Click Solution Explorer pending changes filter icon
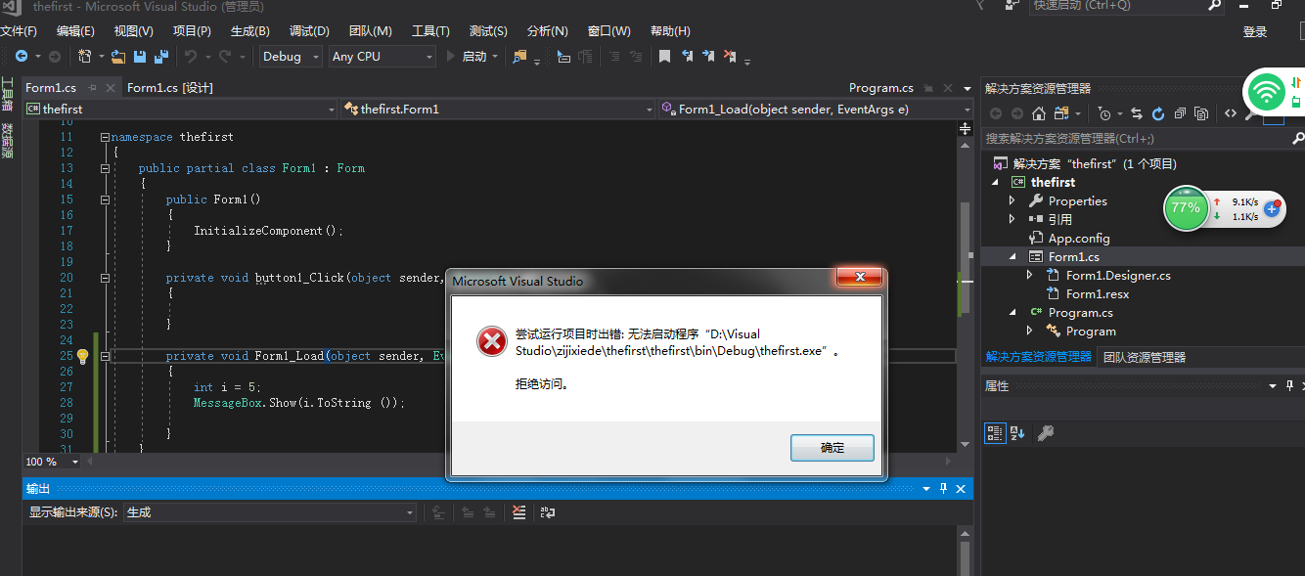Image resolution: width=1305 pixels, height=576 pixels. (1104, 113)
